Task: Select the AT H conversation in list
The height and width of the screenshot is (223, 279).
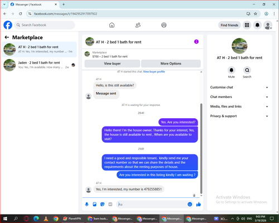Action: point(39,49)
